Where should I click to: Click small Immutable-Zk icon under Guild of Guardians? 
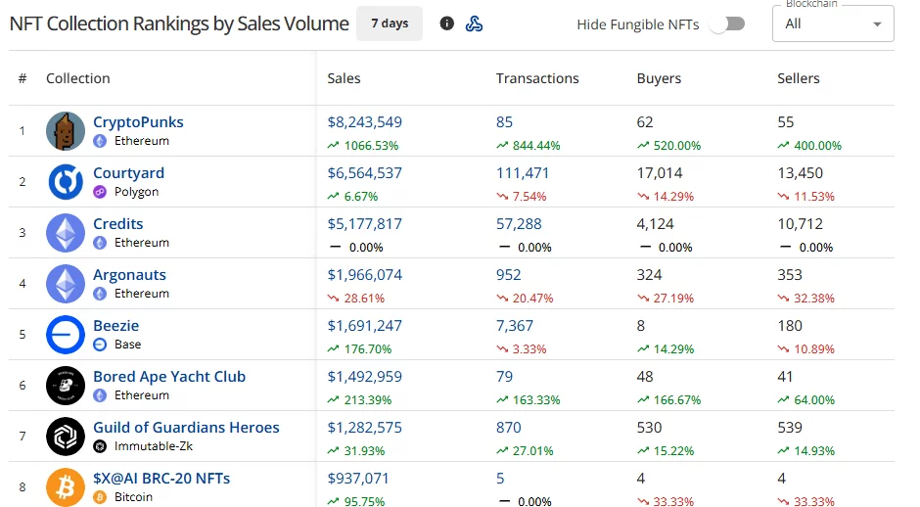pyautogui.click(x=101, y=446)
